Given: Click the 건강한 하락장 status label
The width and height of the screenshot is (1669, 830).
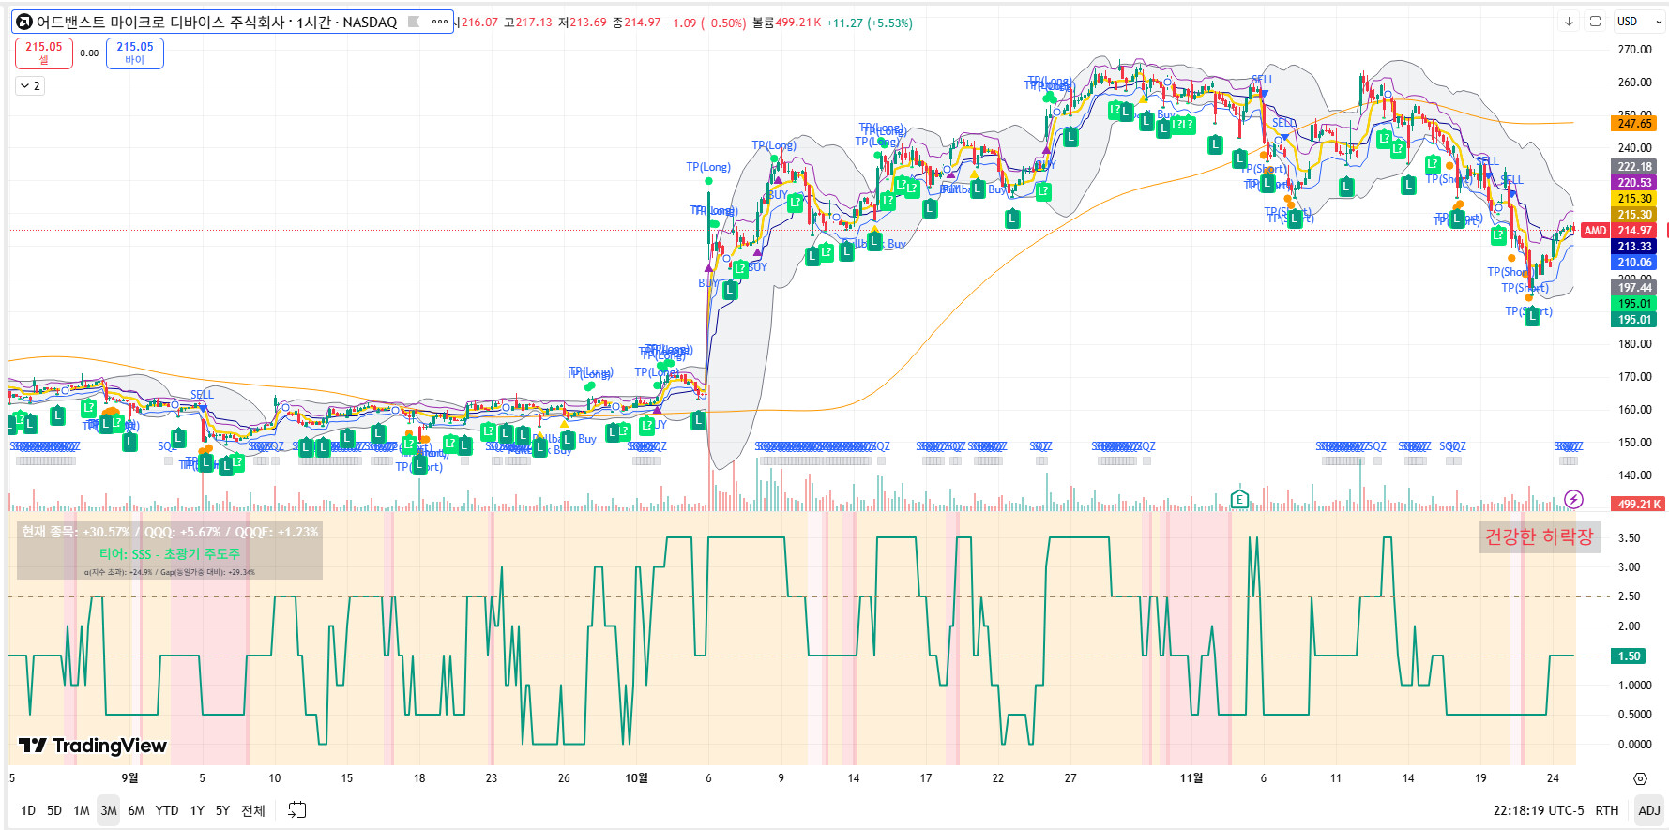Looking at the screenshot, I should tap(1539, 537).
